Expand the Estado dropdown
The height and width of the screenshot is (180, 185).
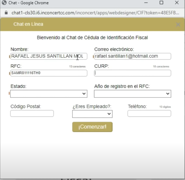(x=49, y=94)
